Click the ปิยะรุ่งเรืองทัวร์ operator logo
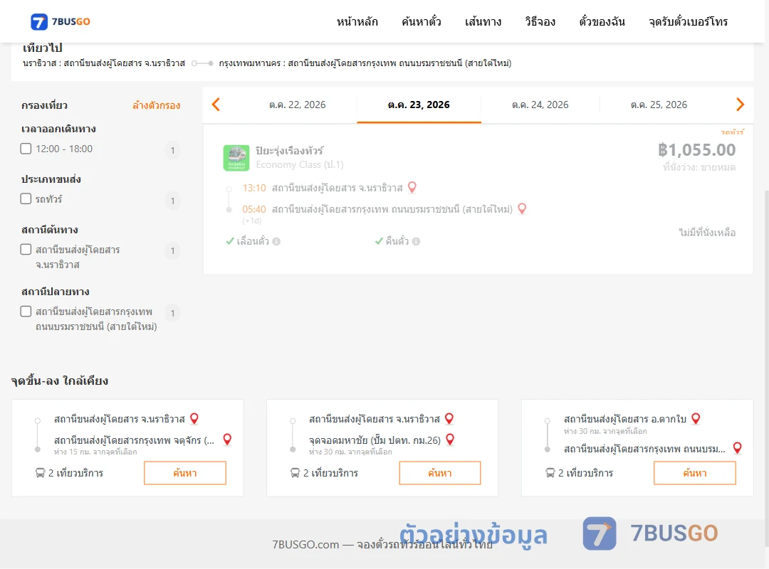The width and height of the screenshot is (769, 569). point(236,158)
